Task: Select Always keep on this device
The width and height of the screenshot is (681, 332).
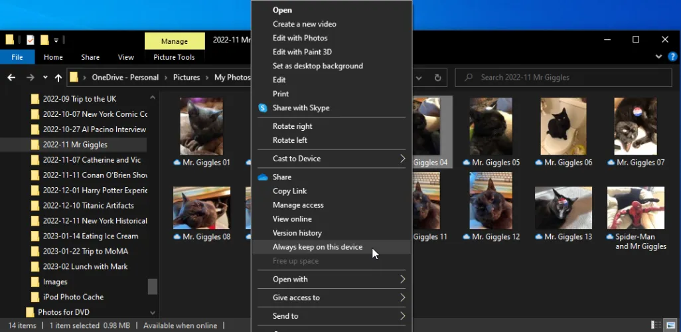Action: tap(317, 247)
